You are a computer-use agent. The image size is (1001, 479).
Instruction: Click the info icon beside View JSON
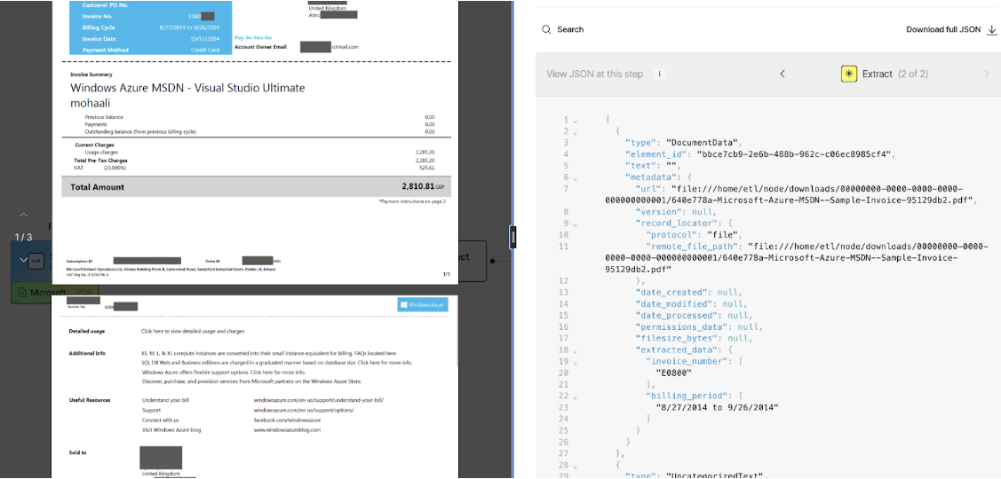pyautogui.click(x=659, y=74)
